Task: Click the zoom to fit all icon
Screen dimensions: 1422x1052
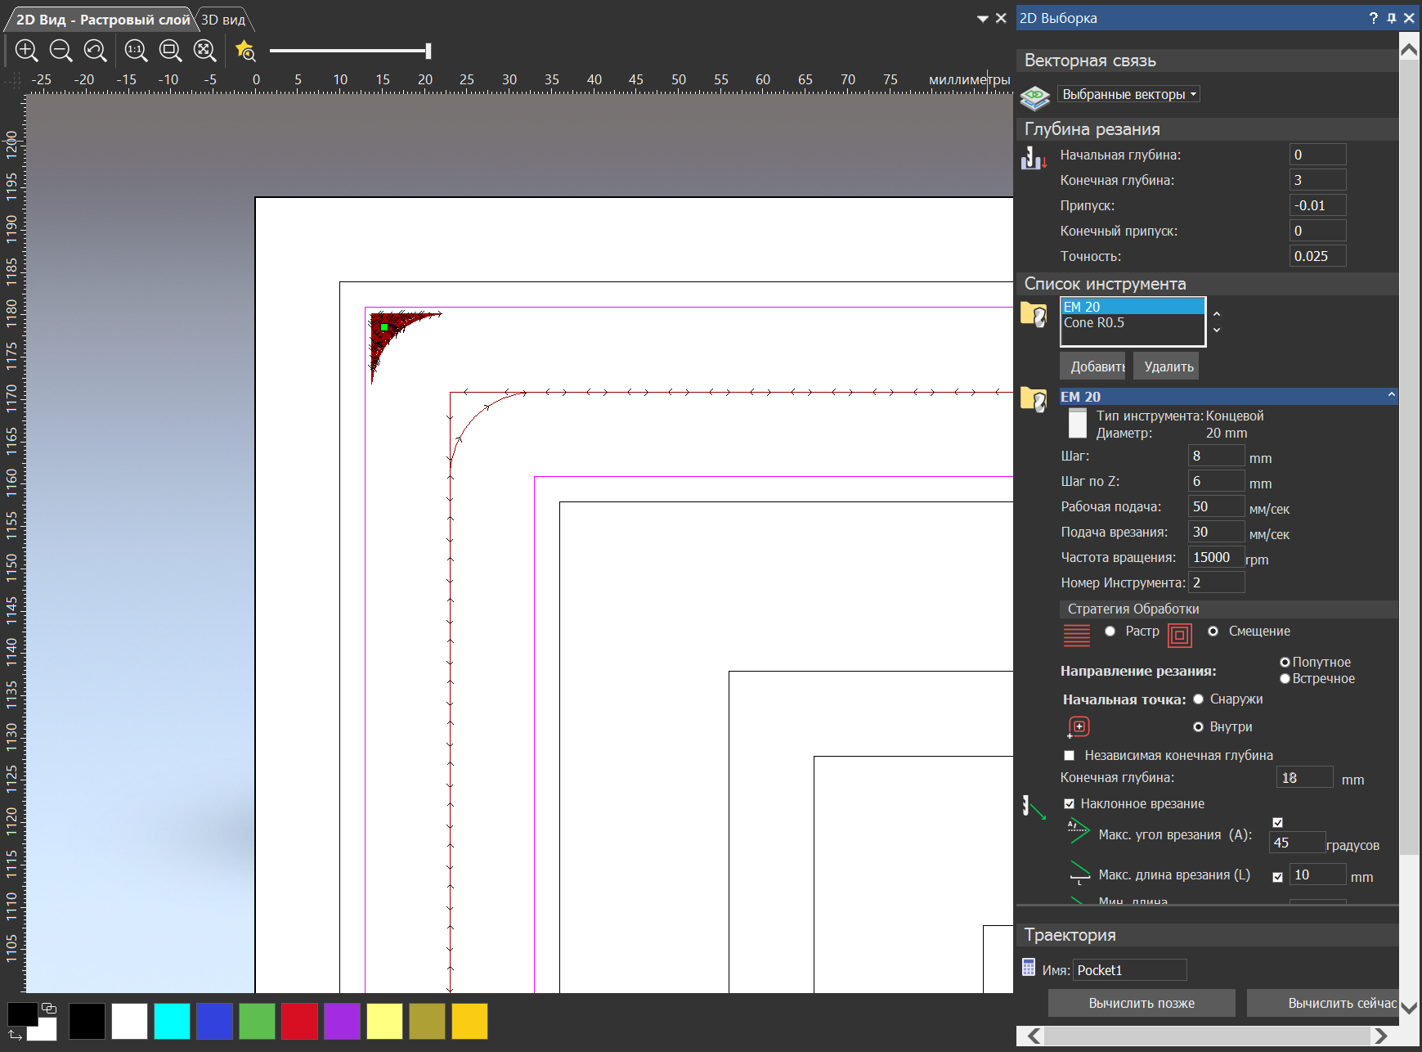Action: (204, 51)
